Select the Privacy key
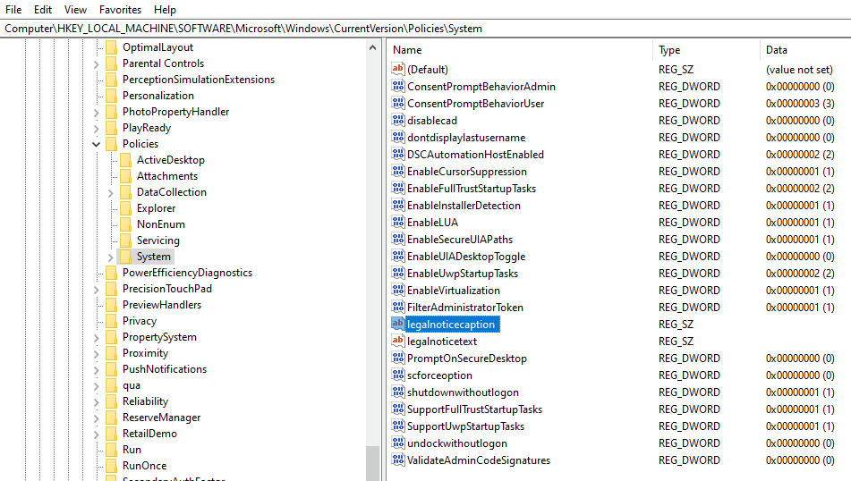The image size is (851, 481). coord(139,321)
